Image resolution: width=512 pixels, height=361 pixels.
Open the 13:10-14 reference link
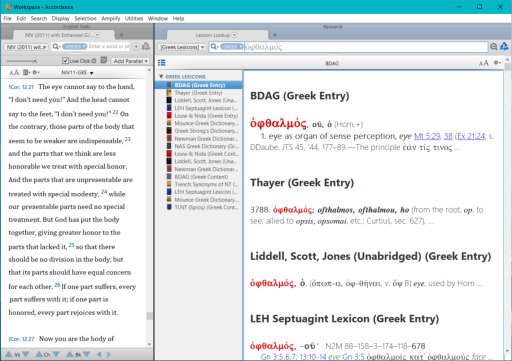coord(313,357)
